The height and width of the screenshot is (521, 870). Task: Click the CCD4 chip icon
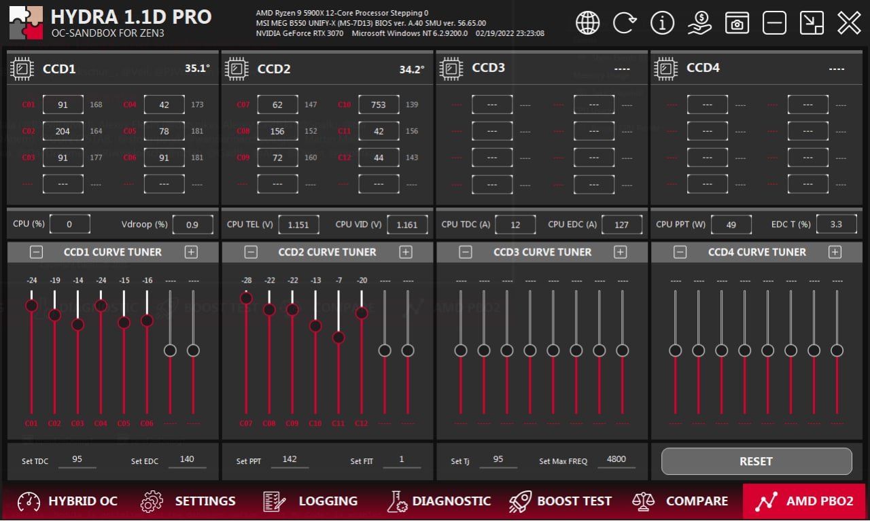[666, 69]
